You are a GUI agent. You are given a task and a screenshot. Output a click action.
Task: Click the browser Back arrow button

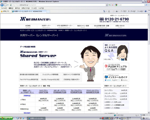2,5
